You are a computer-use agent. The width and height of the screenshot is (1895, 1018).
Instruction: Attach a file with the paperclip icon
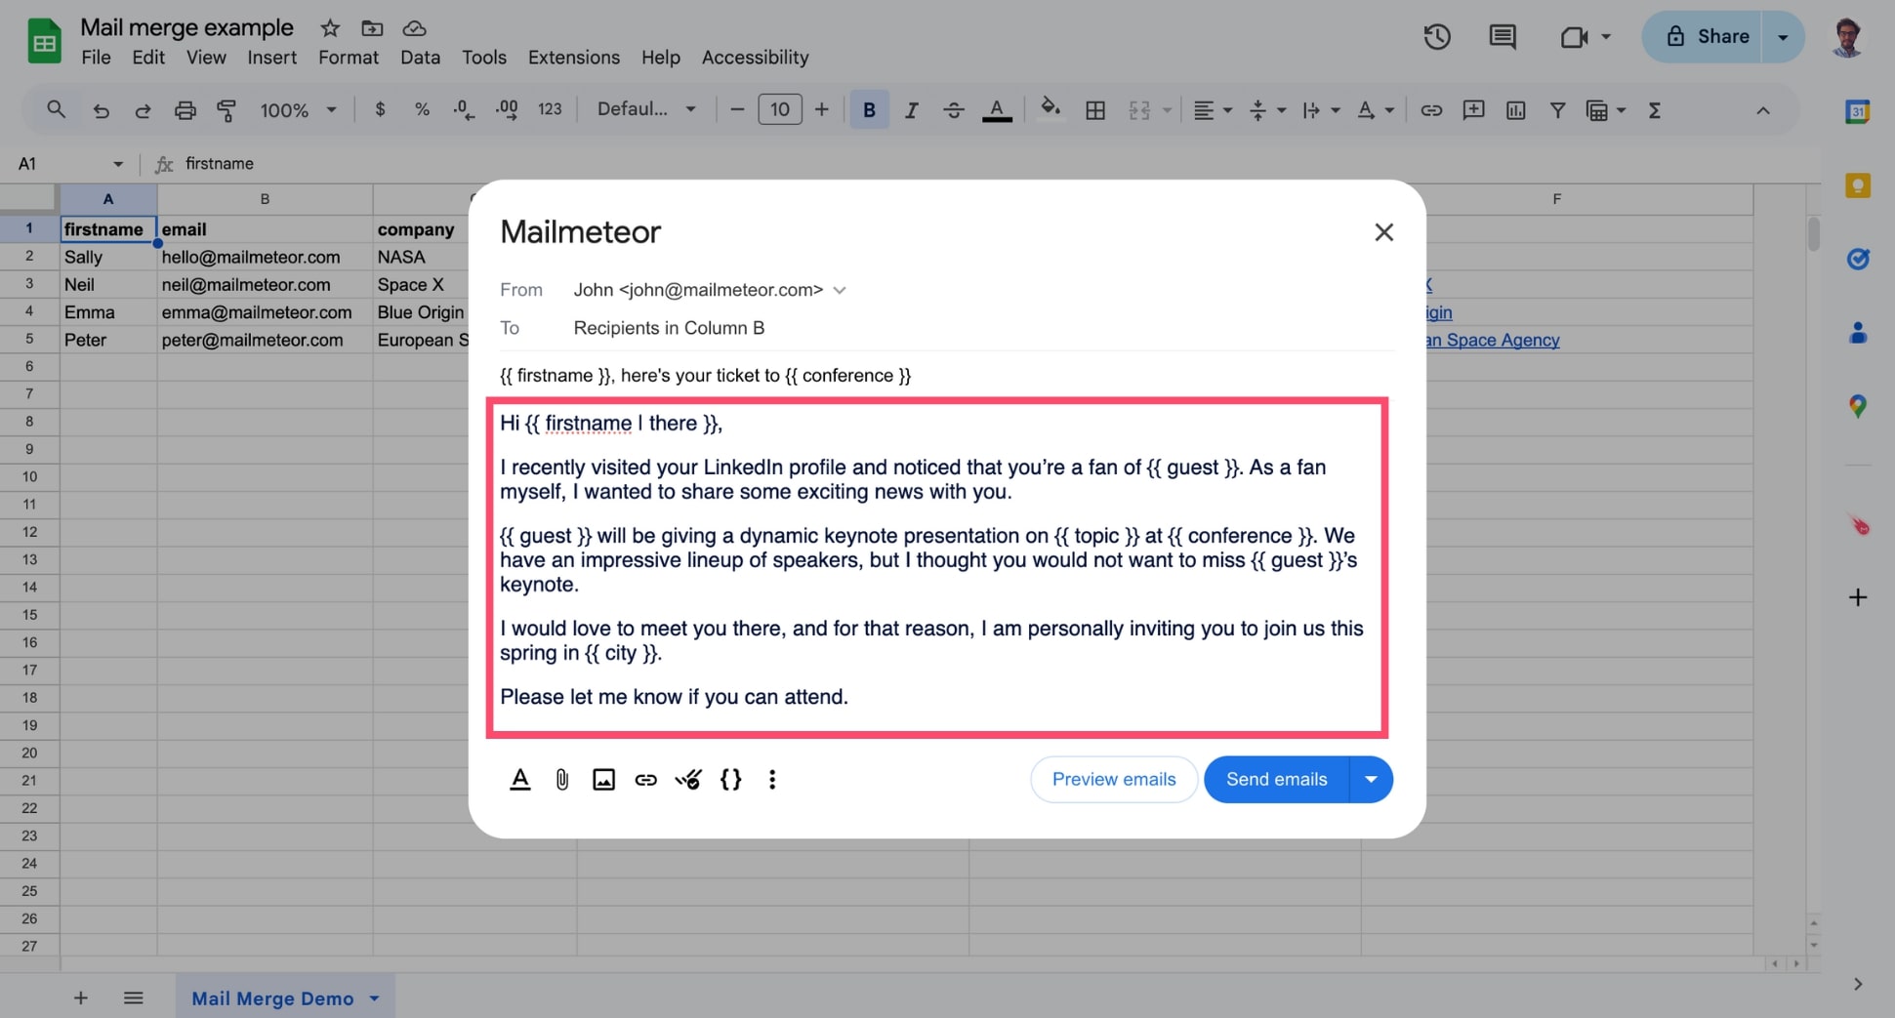coord(562,779)
